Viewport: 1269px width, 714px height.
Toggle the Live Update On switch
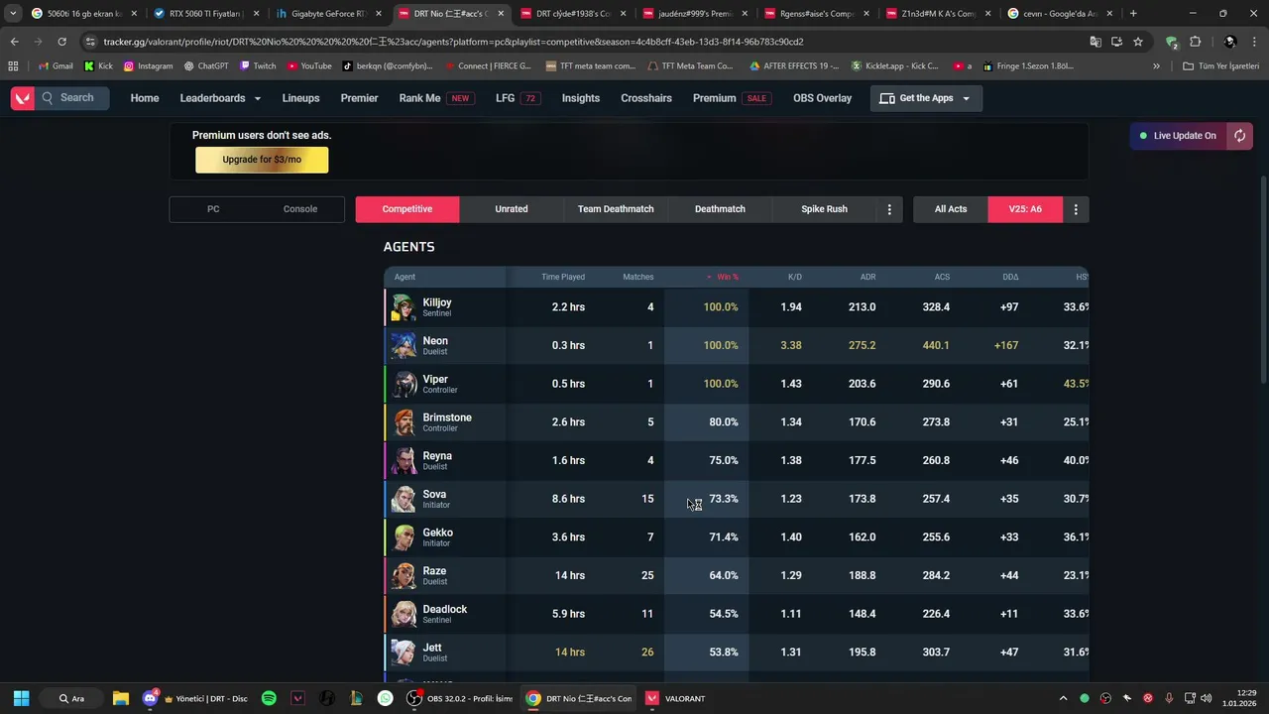click(1178, 136)
